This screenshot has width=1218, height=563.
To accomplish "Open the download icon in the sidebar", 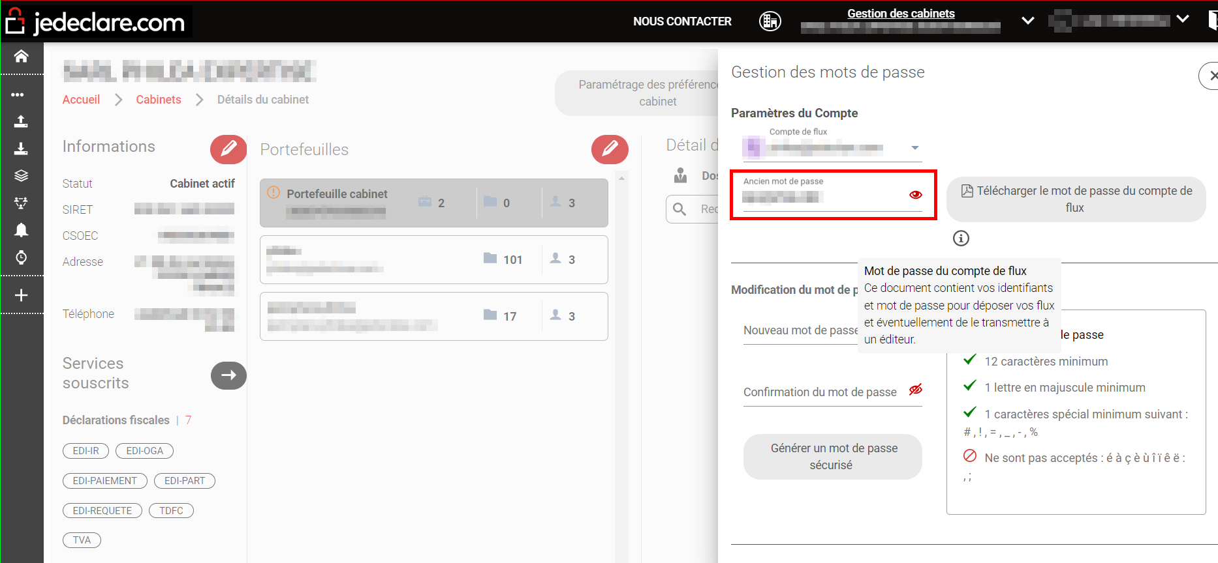I will click(x=21, y=149).
